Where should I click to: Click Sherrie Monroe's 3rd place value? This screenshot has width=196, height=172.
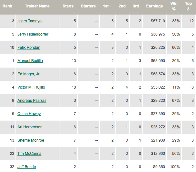click(x=140, y=140)
